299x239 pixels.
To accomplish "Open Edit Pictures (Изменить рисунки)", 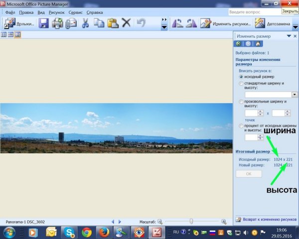I will [x=226, y=23].
